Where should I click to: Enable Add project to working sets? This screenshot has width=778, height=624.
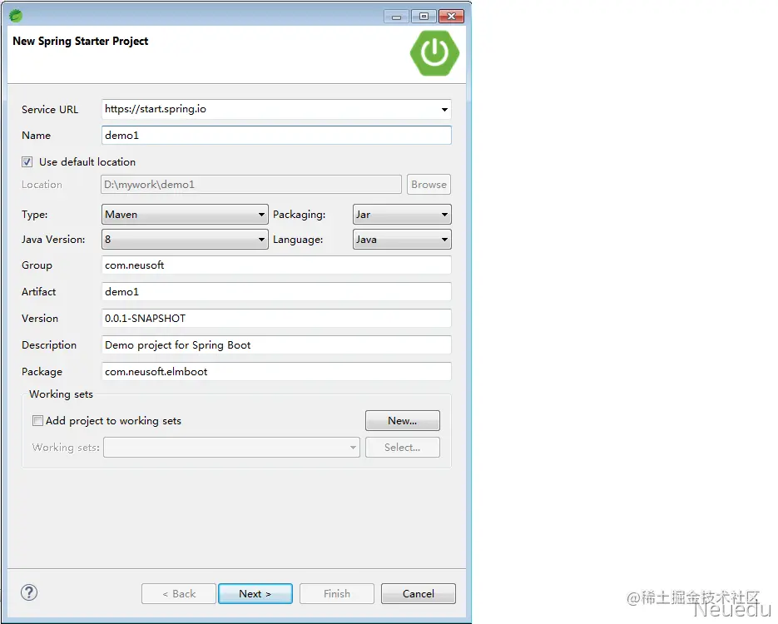pyautogui.click(x=37, y=421)
